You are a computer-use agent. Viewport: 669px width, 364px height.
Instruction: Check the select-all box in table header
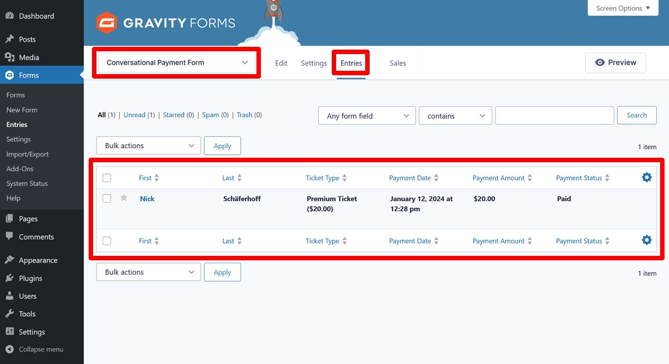pos(107,178)
